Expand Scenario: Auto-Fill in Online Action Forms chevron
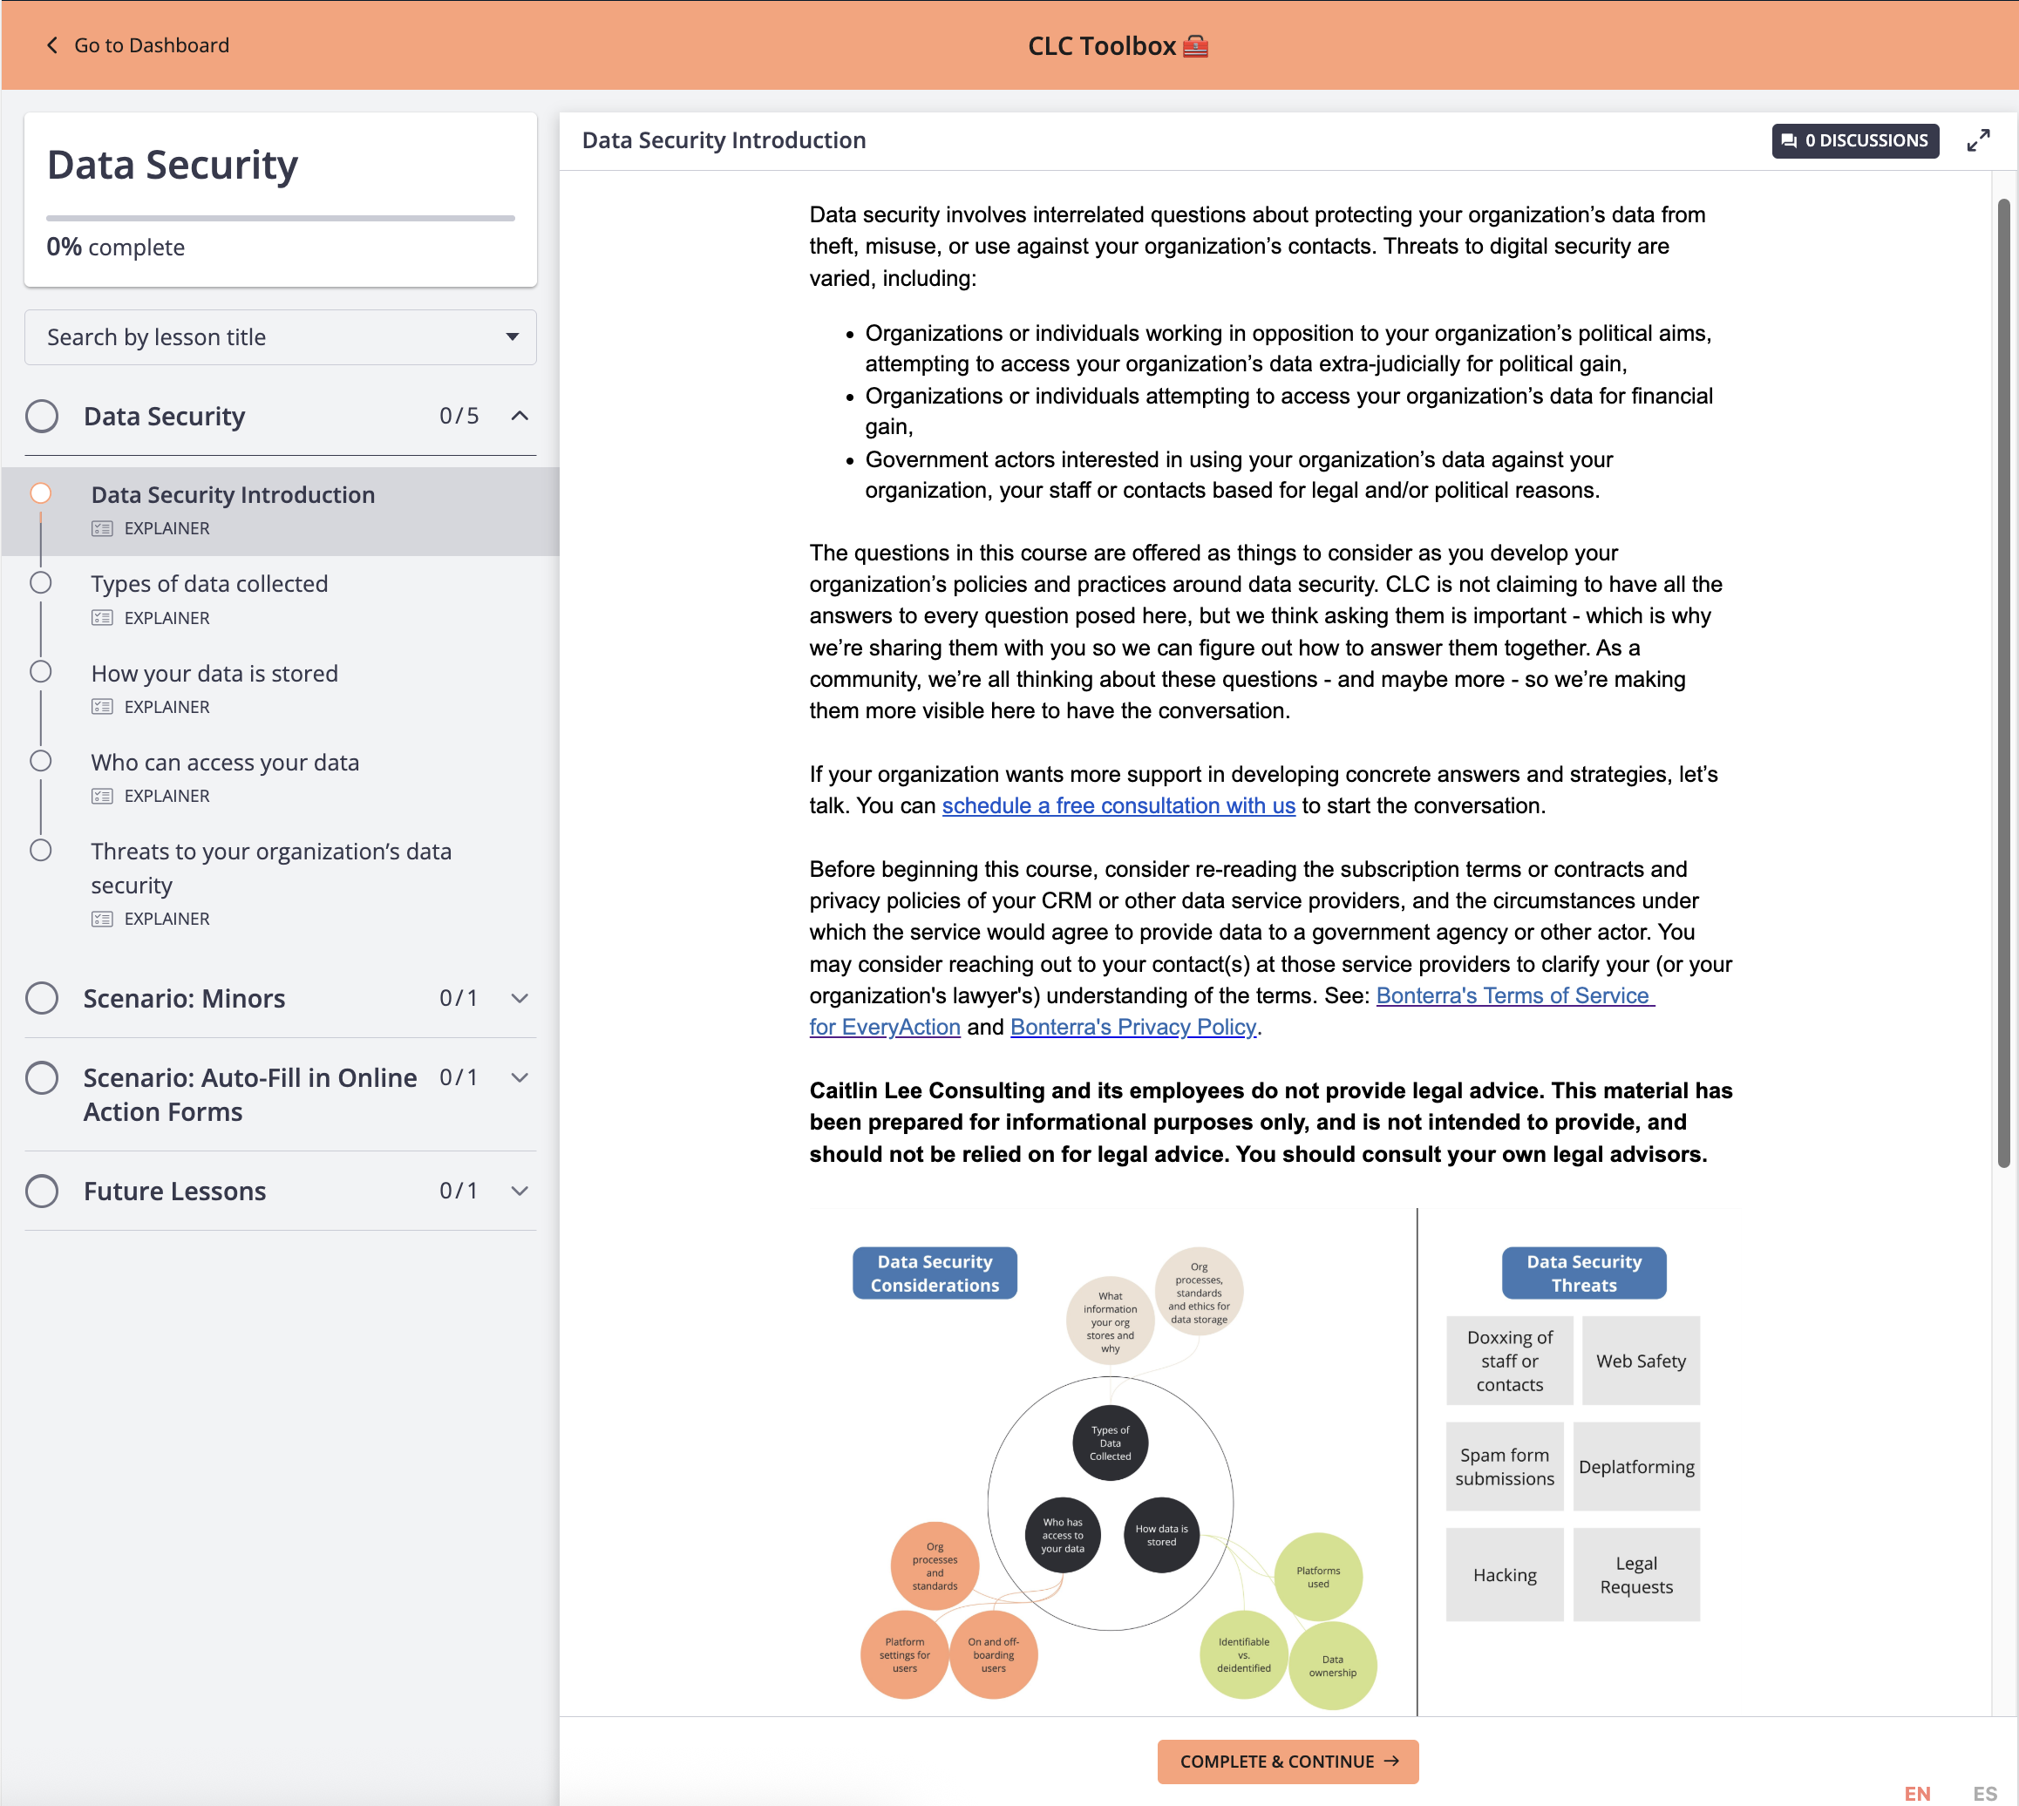 pyautogui.click(x=520, y=1077)
